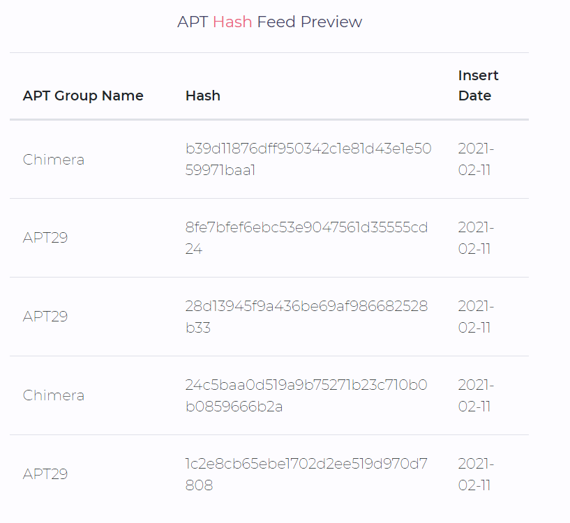
Task: Click hash starting with b39d11876dff
Action: 308,159
